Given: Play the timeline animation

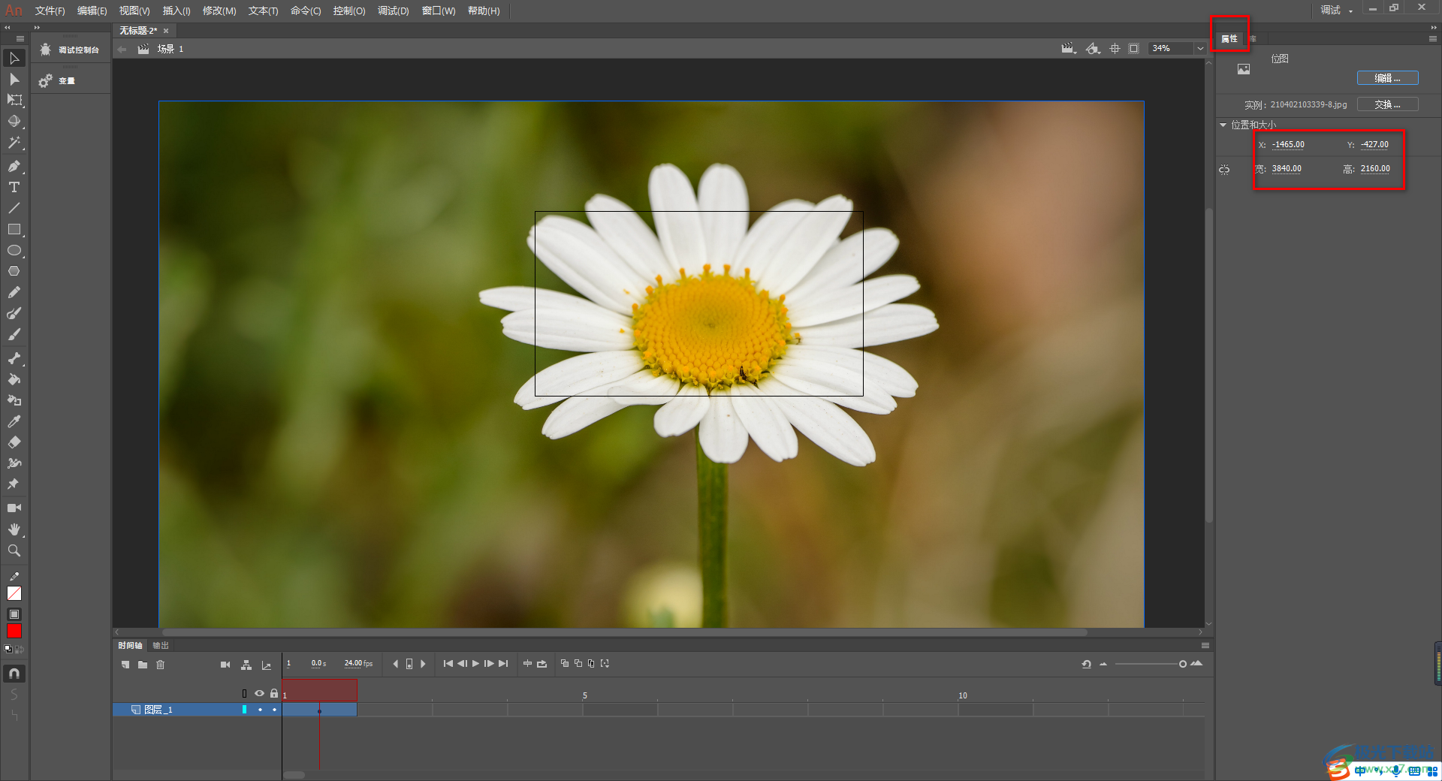Looking at the screenshot, I should coord(475,663).
